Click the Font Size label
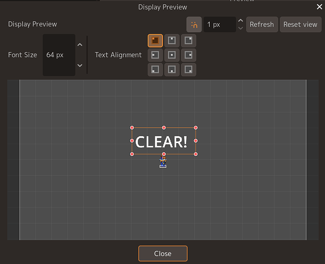 click(x=22, y=55)
